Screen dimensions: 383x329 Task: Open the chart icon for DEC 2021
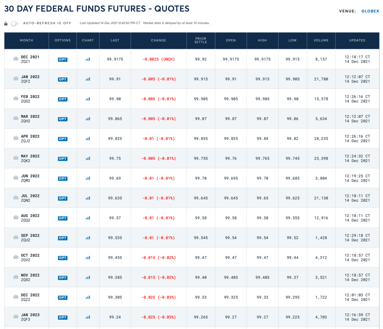click(x=88, y=59)
